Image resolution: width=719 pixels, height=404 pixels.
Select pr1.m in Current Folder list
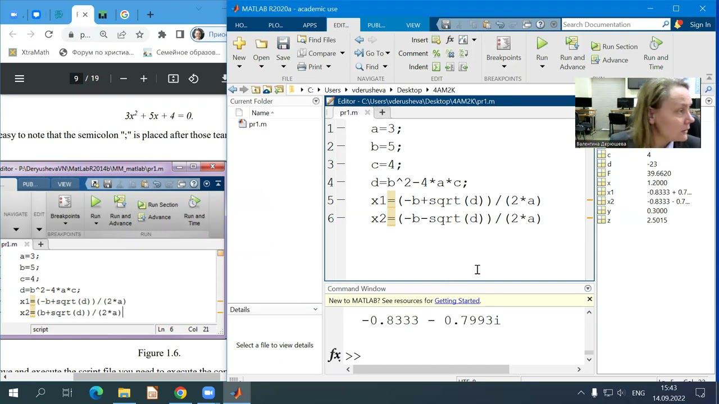click(257, 124)
